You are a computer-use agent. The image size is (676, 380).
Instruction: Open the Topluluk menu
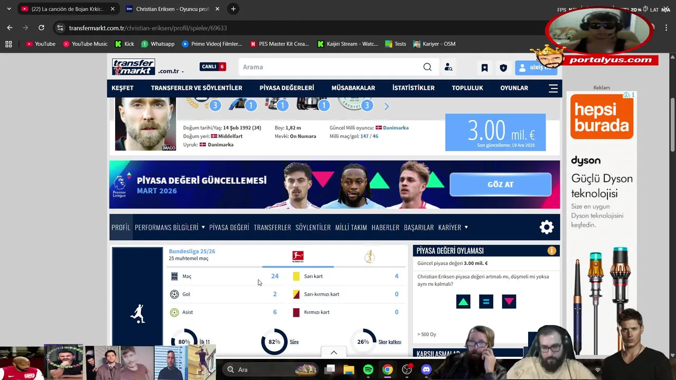click(x=467, y=88)
